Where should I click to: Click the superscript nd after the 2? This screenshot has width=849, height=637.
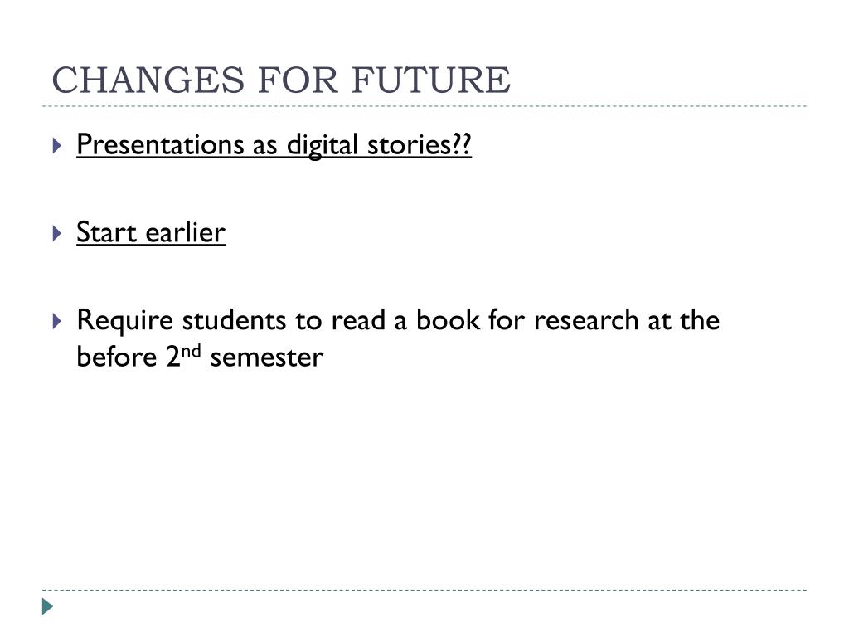191,351
